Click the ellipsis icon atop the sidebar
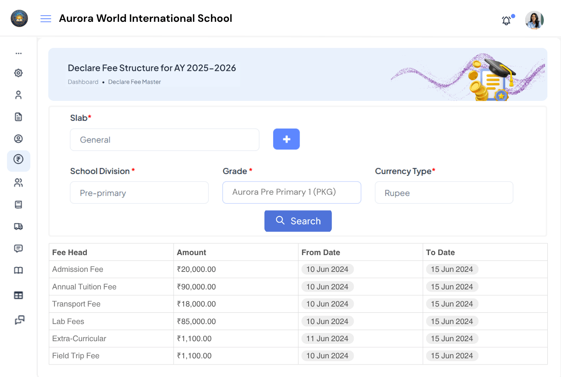561x377 pixels. coord(18,53)
